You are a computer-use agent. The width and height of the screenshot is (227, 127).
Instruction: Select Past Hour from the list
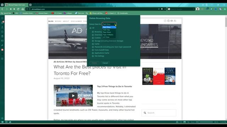click(109, 28)
